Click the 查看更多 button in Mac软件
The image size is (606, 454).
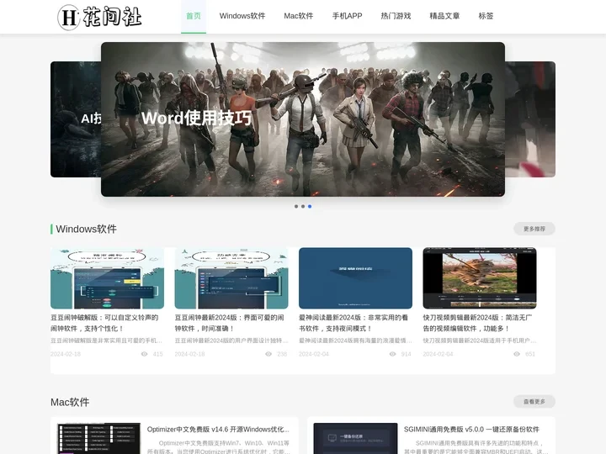click(x=534, y=402)
